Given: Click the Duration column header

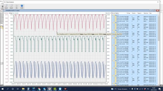Looking at the screenshot, I should [146, 13].
